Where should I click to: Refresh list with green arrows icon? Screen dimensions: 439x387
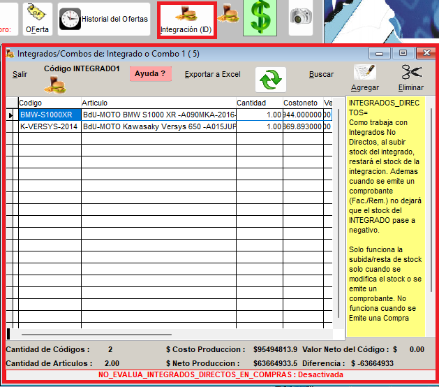[x=269, y=80]
